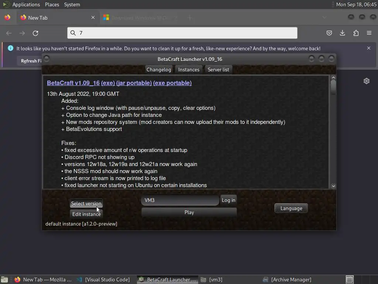378x284 pixels.
Task: Open the (jar portable) download link
Action: 134,83
